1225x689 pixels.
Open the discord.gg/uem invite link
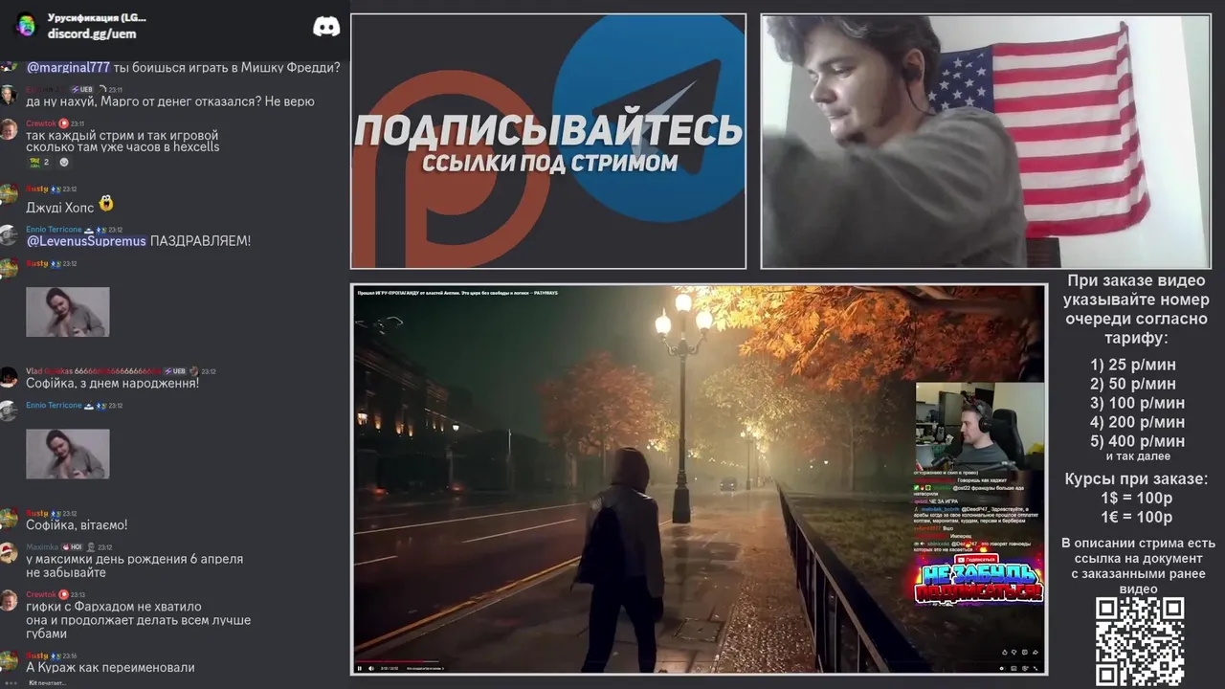pyautogui.click(x=92, y=33)
